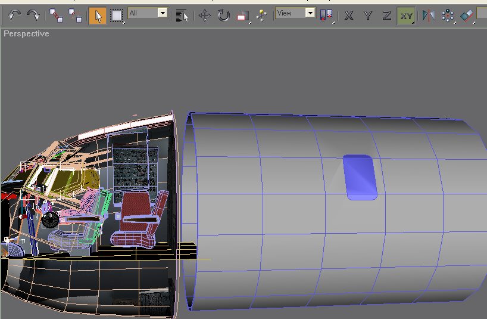Activate the Select and Move tool

[x=204, y=16]
